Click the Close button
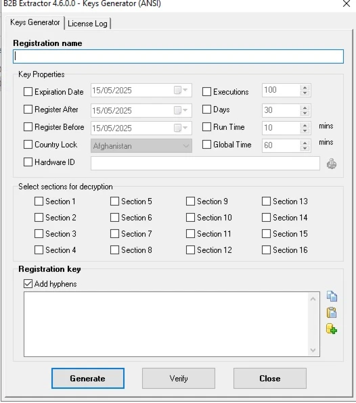The image size is (356, 403). 270,379
